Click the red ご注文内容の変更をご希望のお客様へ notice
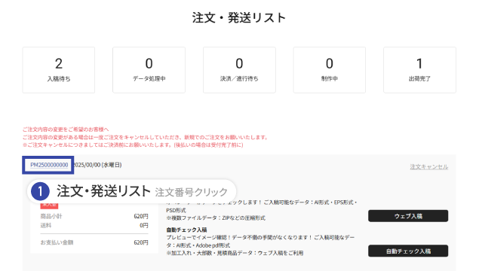The width and height of the screenshot is (479, 271). [66, 129]
